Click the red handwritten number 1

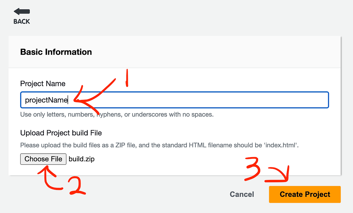pos(127,78)
